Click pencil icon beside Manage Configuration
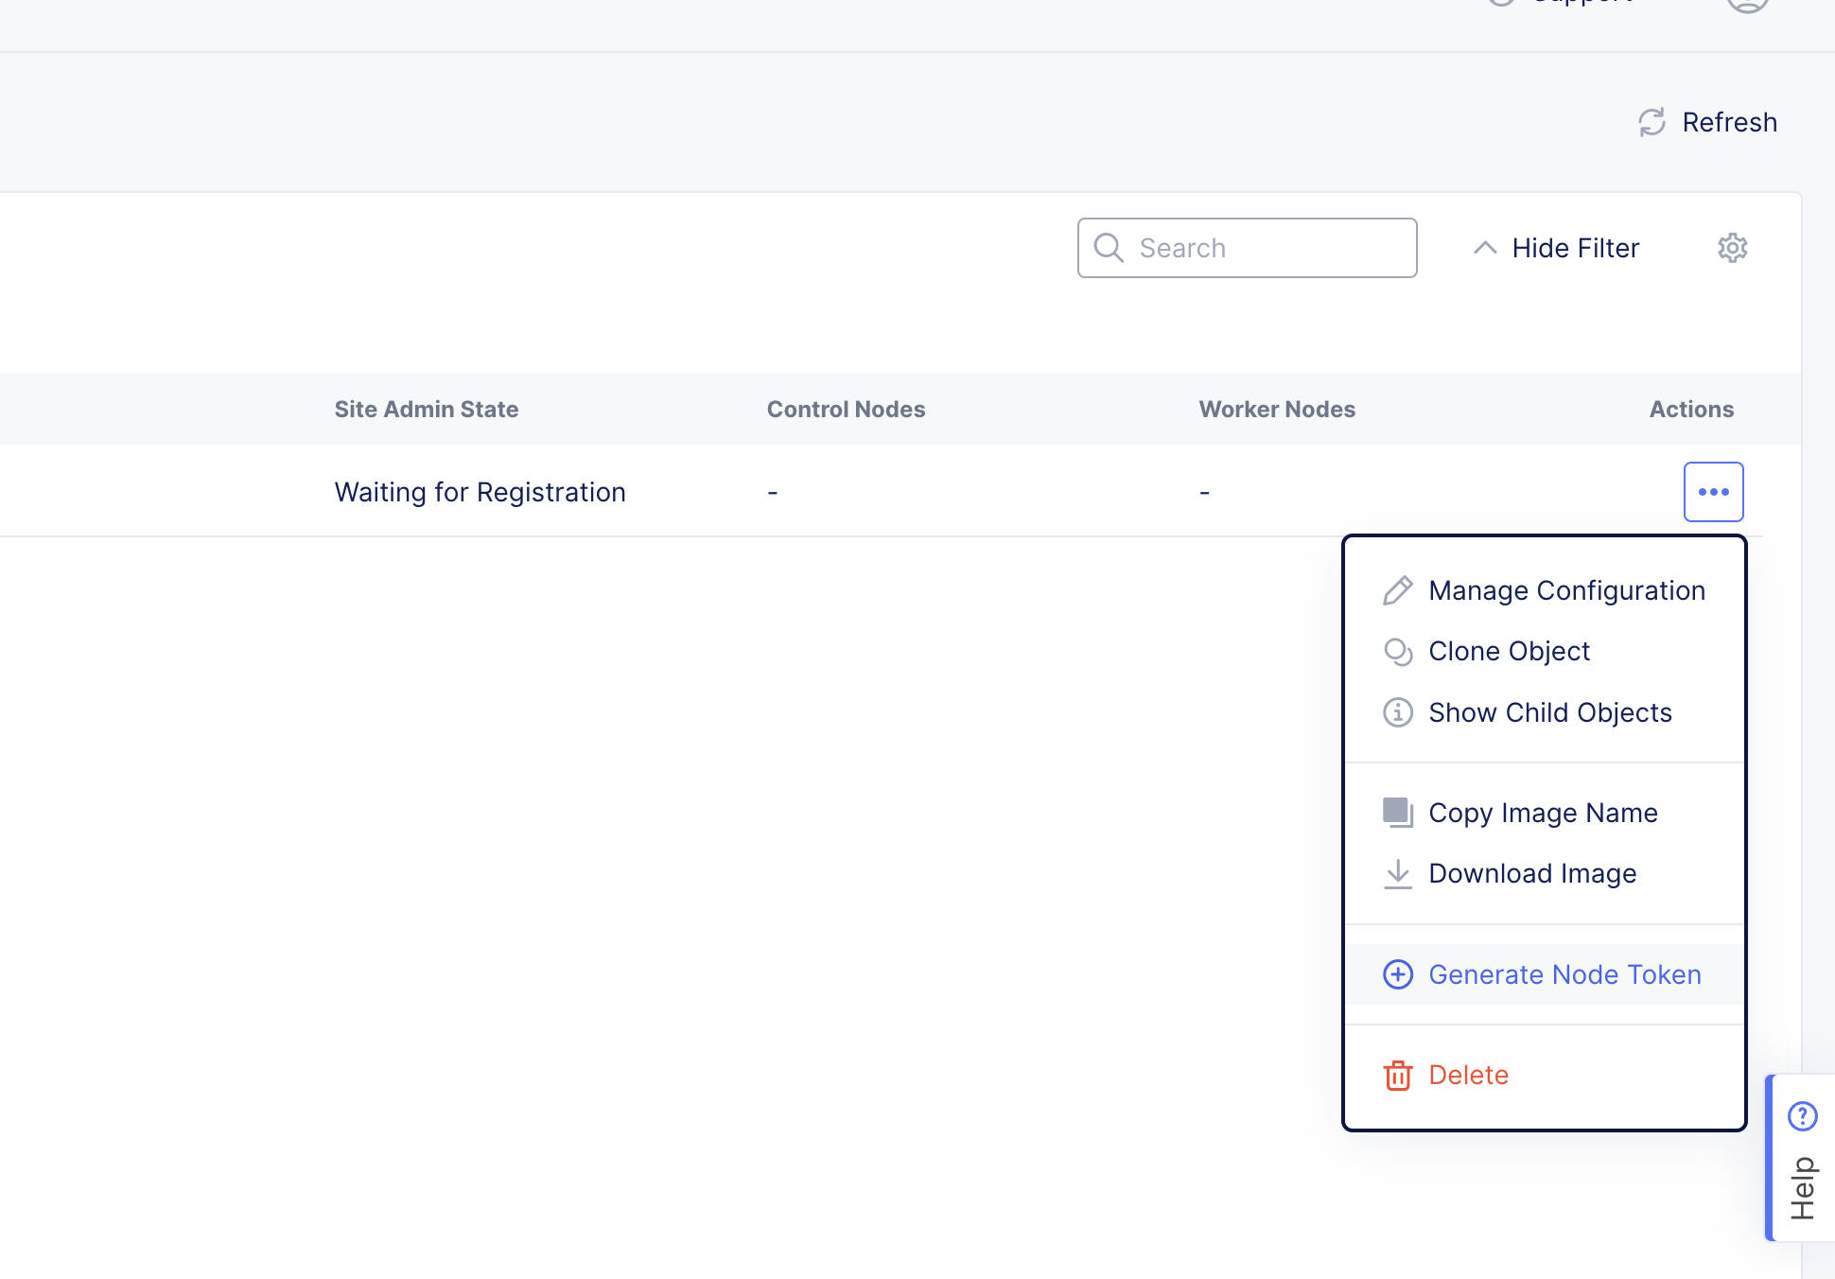This screenshot has width=1835, height=1279. (1398, 590)
